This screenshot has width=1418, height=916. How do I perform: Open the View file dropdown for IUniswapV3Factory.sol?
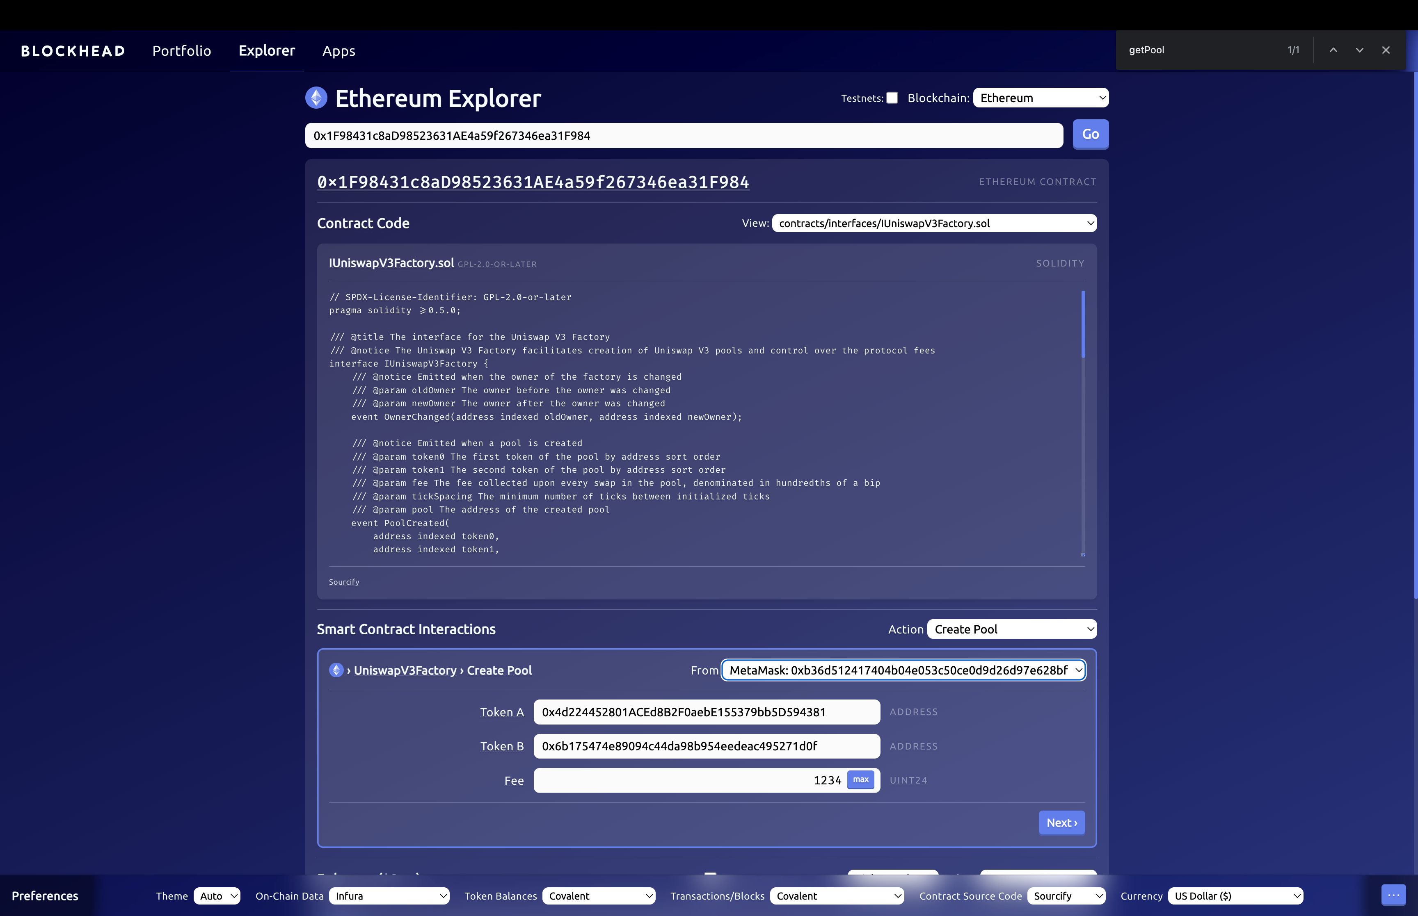click(934, 223)
